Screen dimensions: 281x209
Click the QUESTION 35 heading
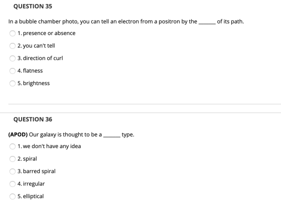(33, 6)
